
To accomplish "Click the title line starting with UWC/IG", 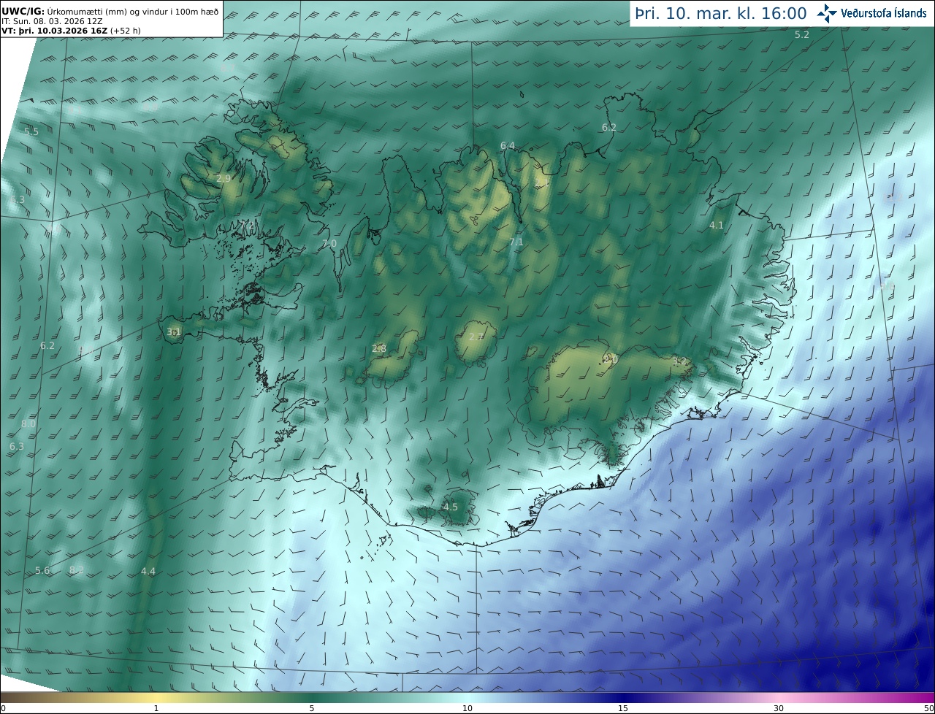I will (x=110, y=11).
